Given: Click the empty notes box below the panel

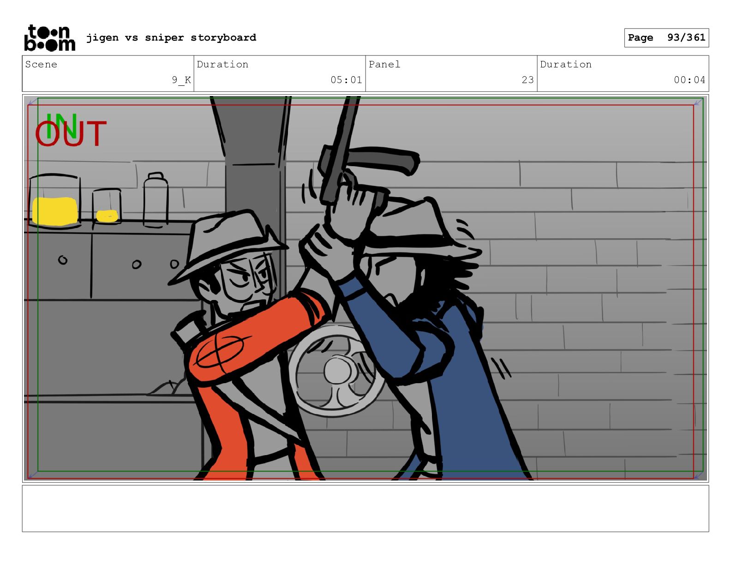Looking at the screenshot, I should pos(365,508).
